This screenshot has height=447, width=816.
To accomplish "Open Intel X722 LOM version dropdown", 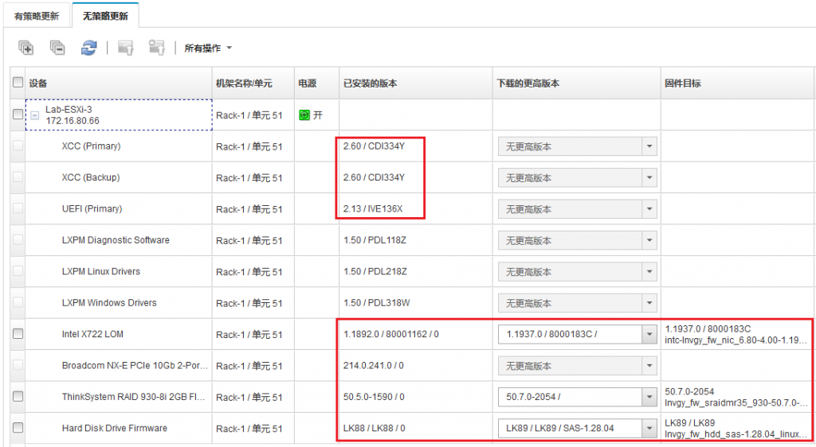I will (x=649, y=334).
